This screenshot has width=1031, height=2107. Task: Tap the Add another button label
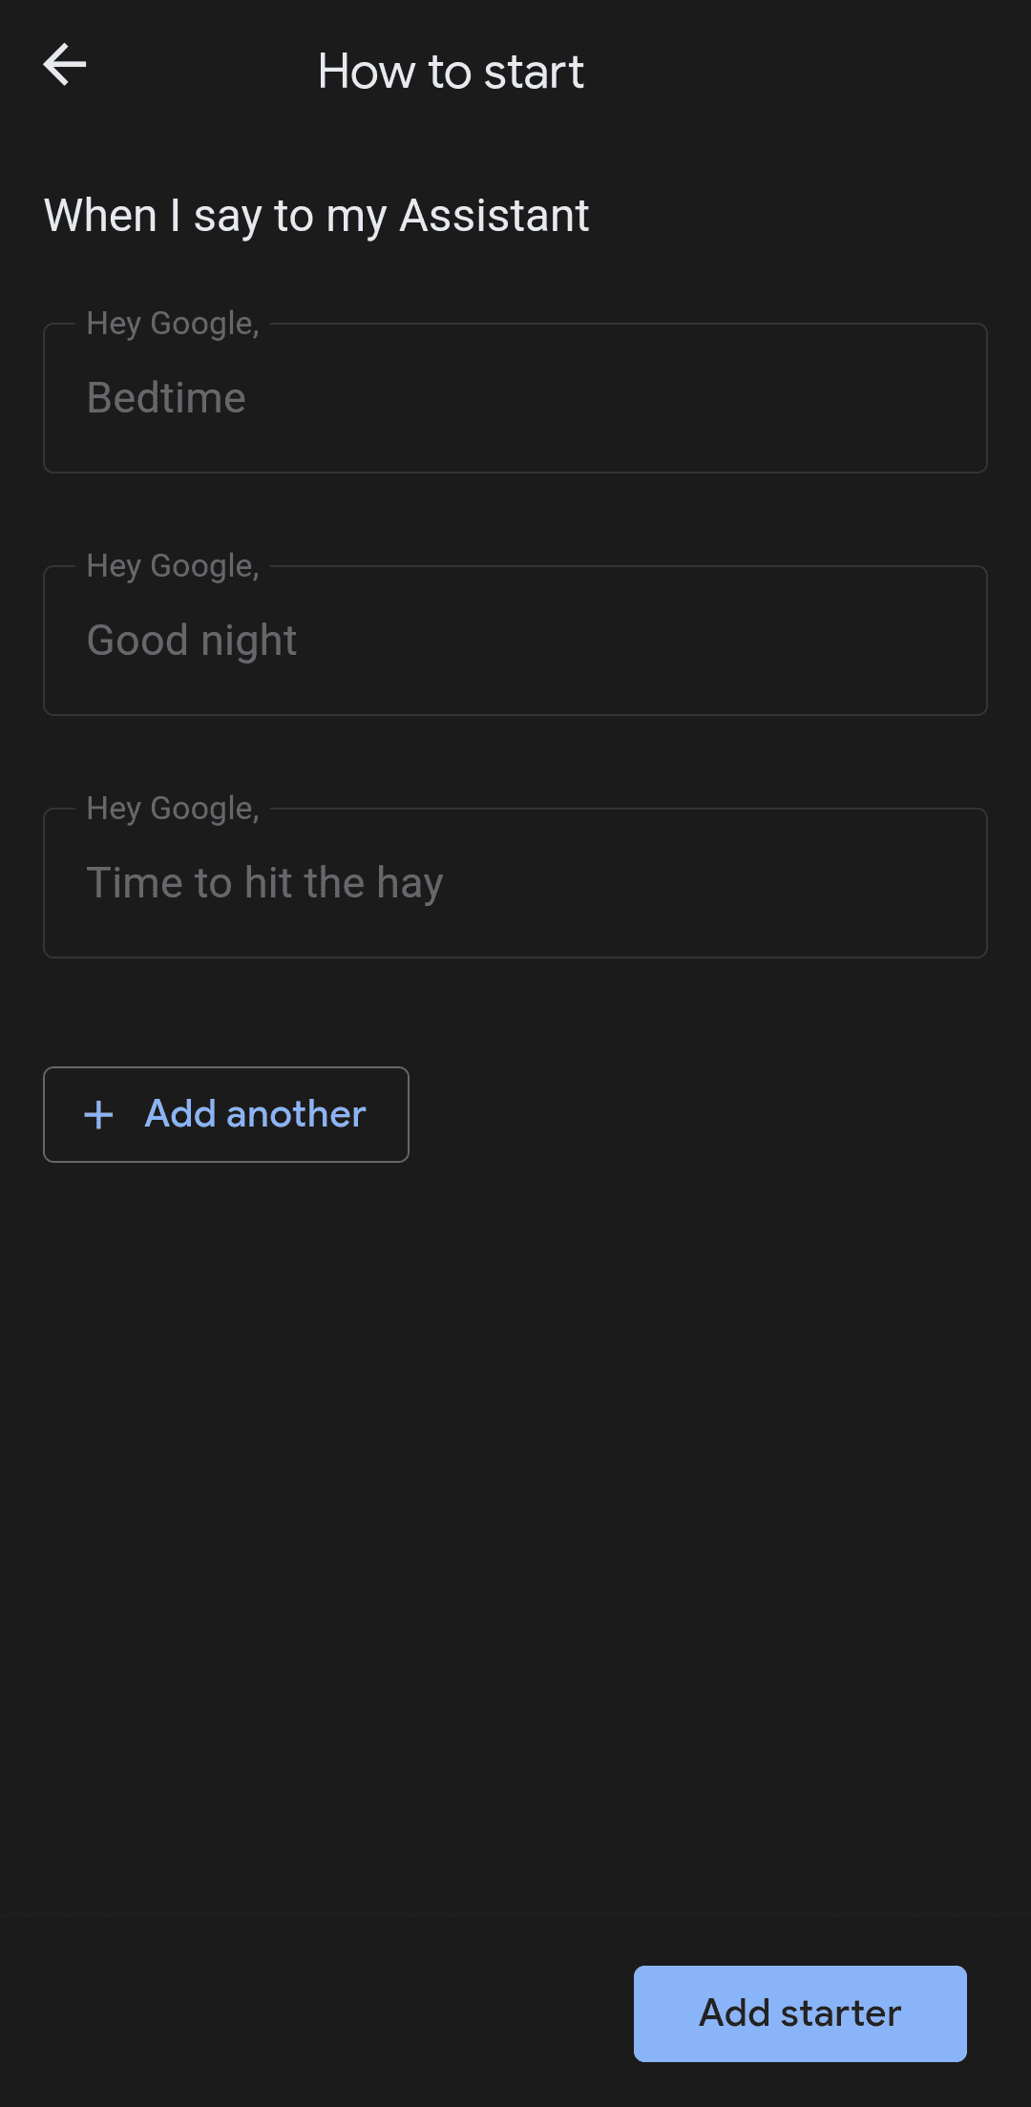click(255, 1114)
